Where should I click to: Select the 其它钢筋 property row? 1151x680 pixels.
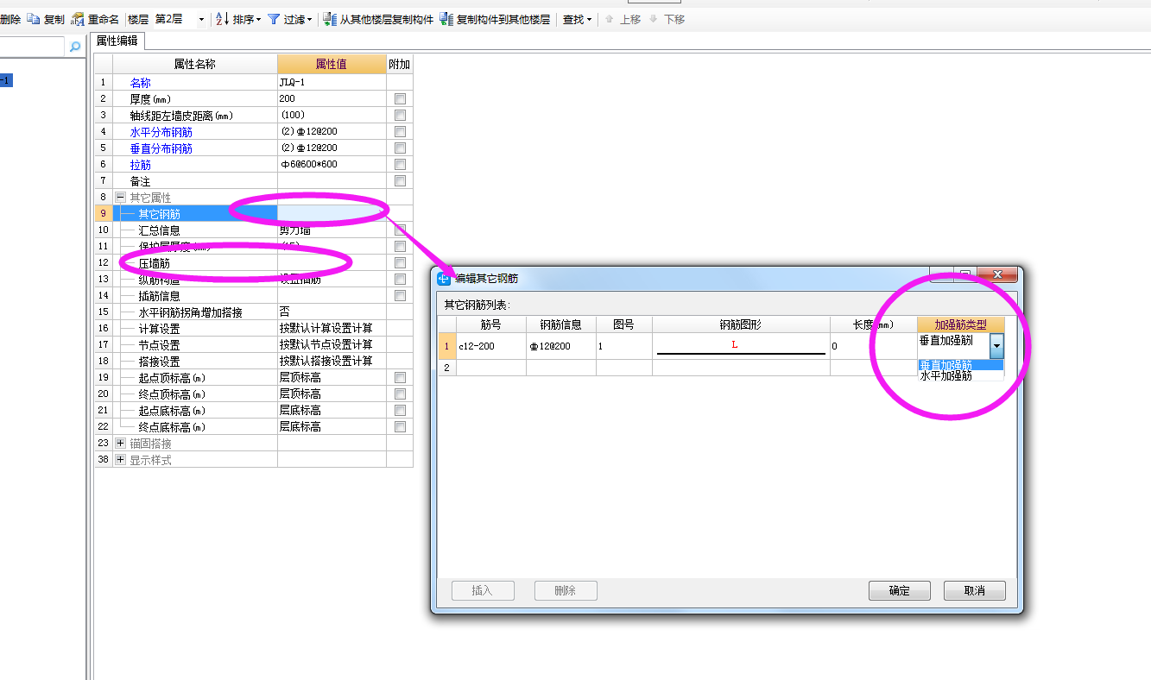[x=195, y=214]
